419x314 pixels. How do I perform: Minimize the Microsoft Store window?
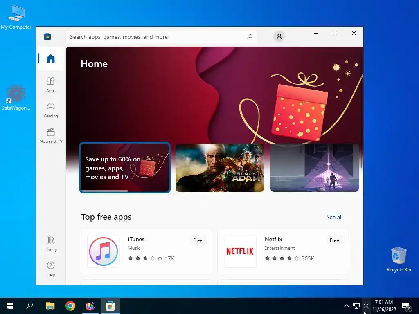pos(316,33)
